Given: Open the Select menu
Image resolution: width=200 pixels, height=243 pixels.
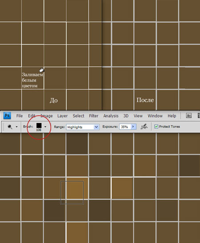Looking at the screenshot, I should tap(79, 116).
